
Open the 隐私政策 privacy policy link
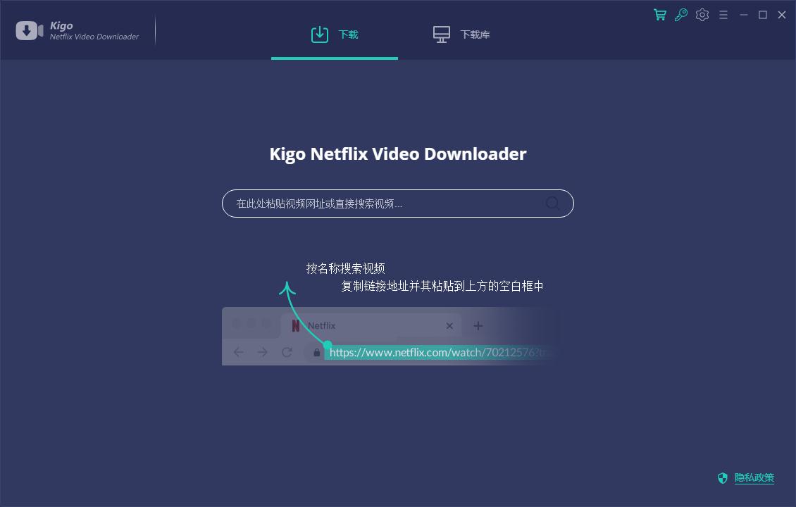(x=754, y=477)
